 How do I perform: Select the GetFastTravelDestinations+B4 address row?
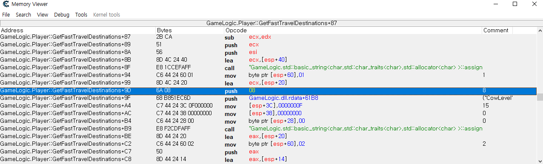point(268,121)
